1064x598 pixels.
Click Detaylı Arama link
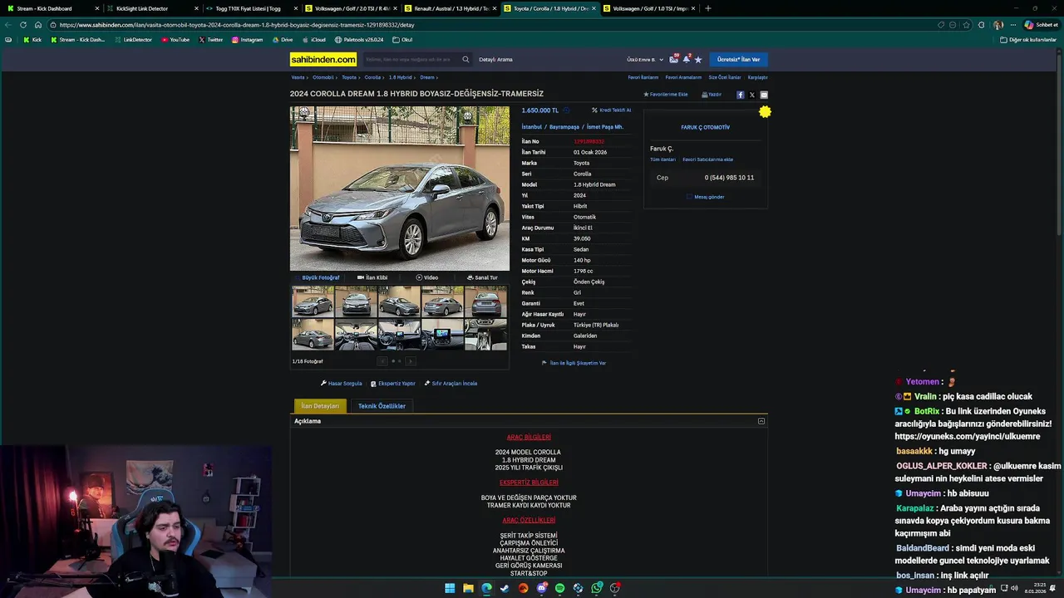[x=495, y=60]
